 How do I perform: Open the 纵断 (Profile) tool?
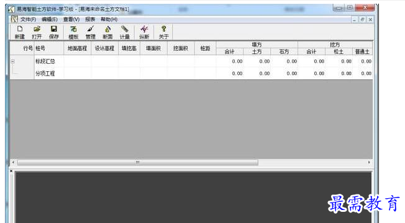(x=144, y=32)
